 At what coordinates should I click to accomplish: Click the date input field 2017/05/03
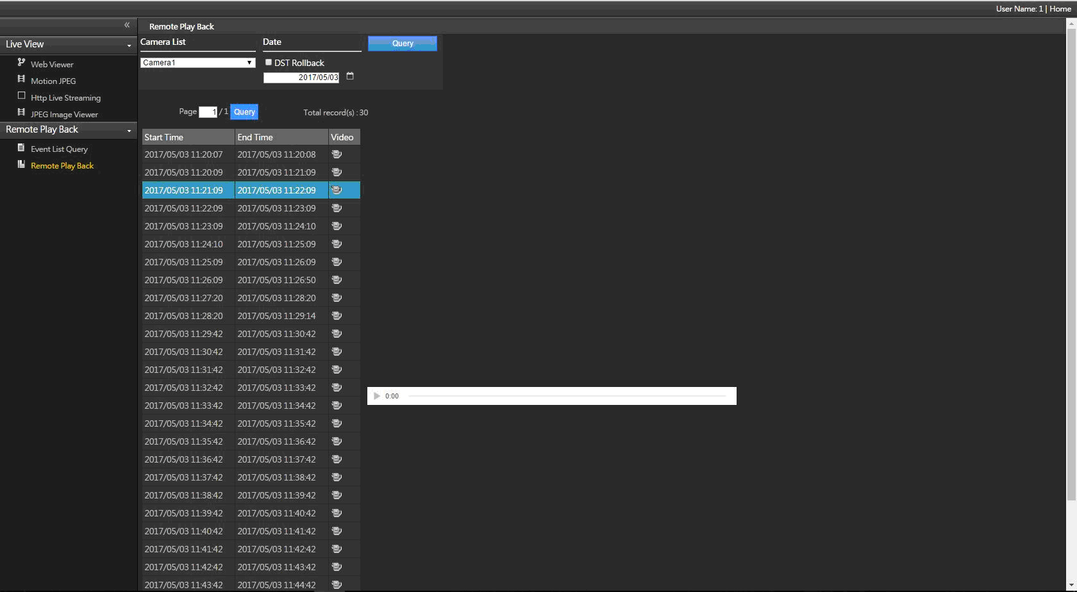tap(301, 78)
